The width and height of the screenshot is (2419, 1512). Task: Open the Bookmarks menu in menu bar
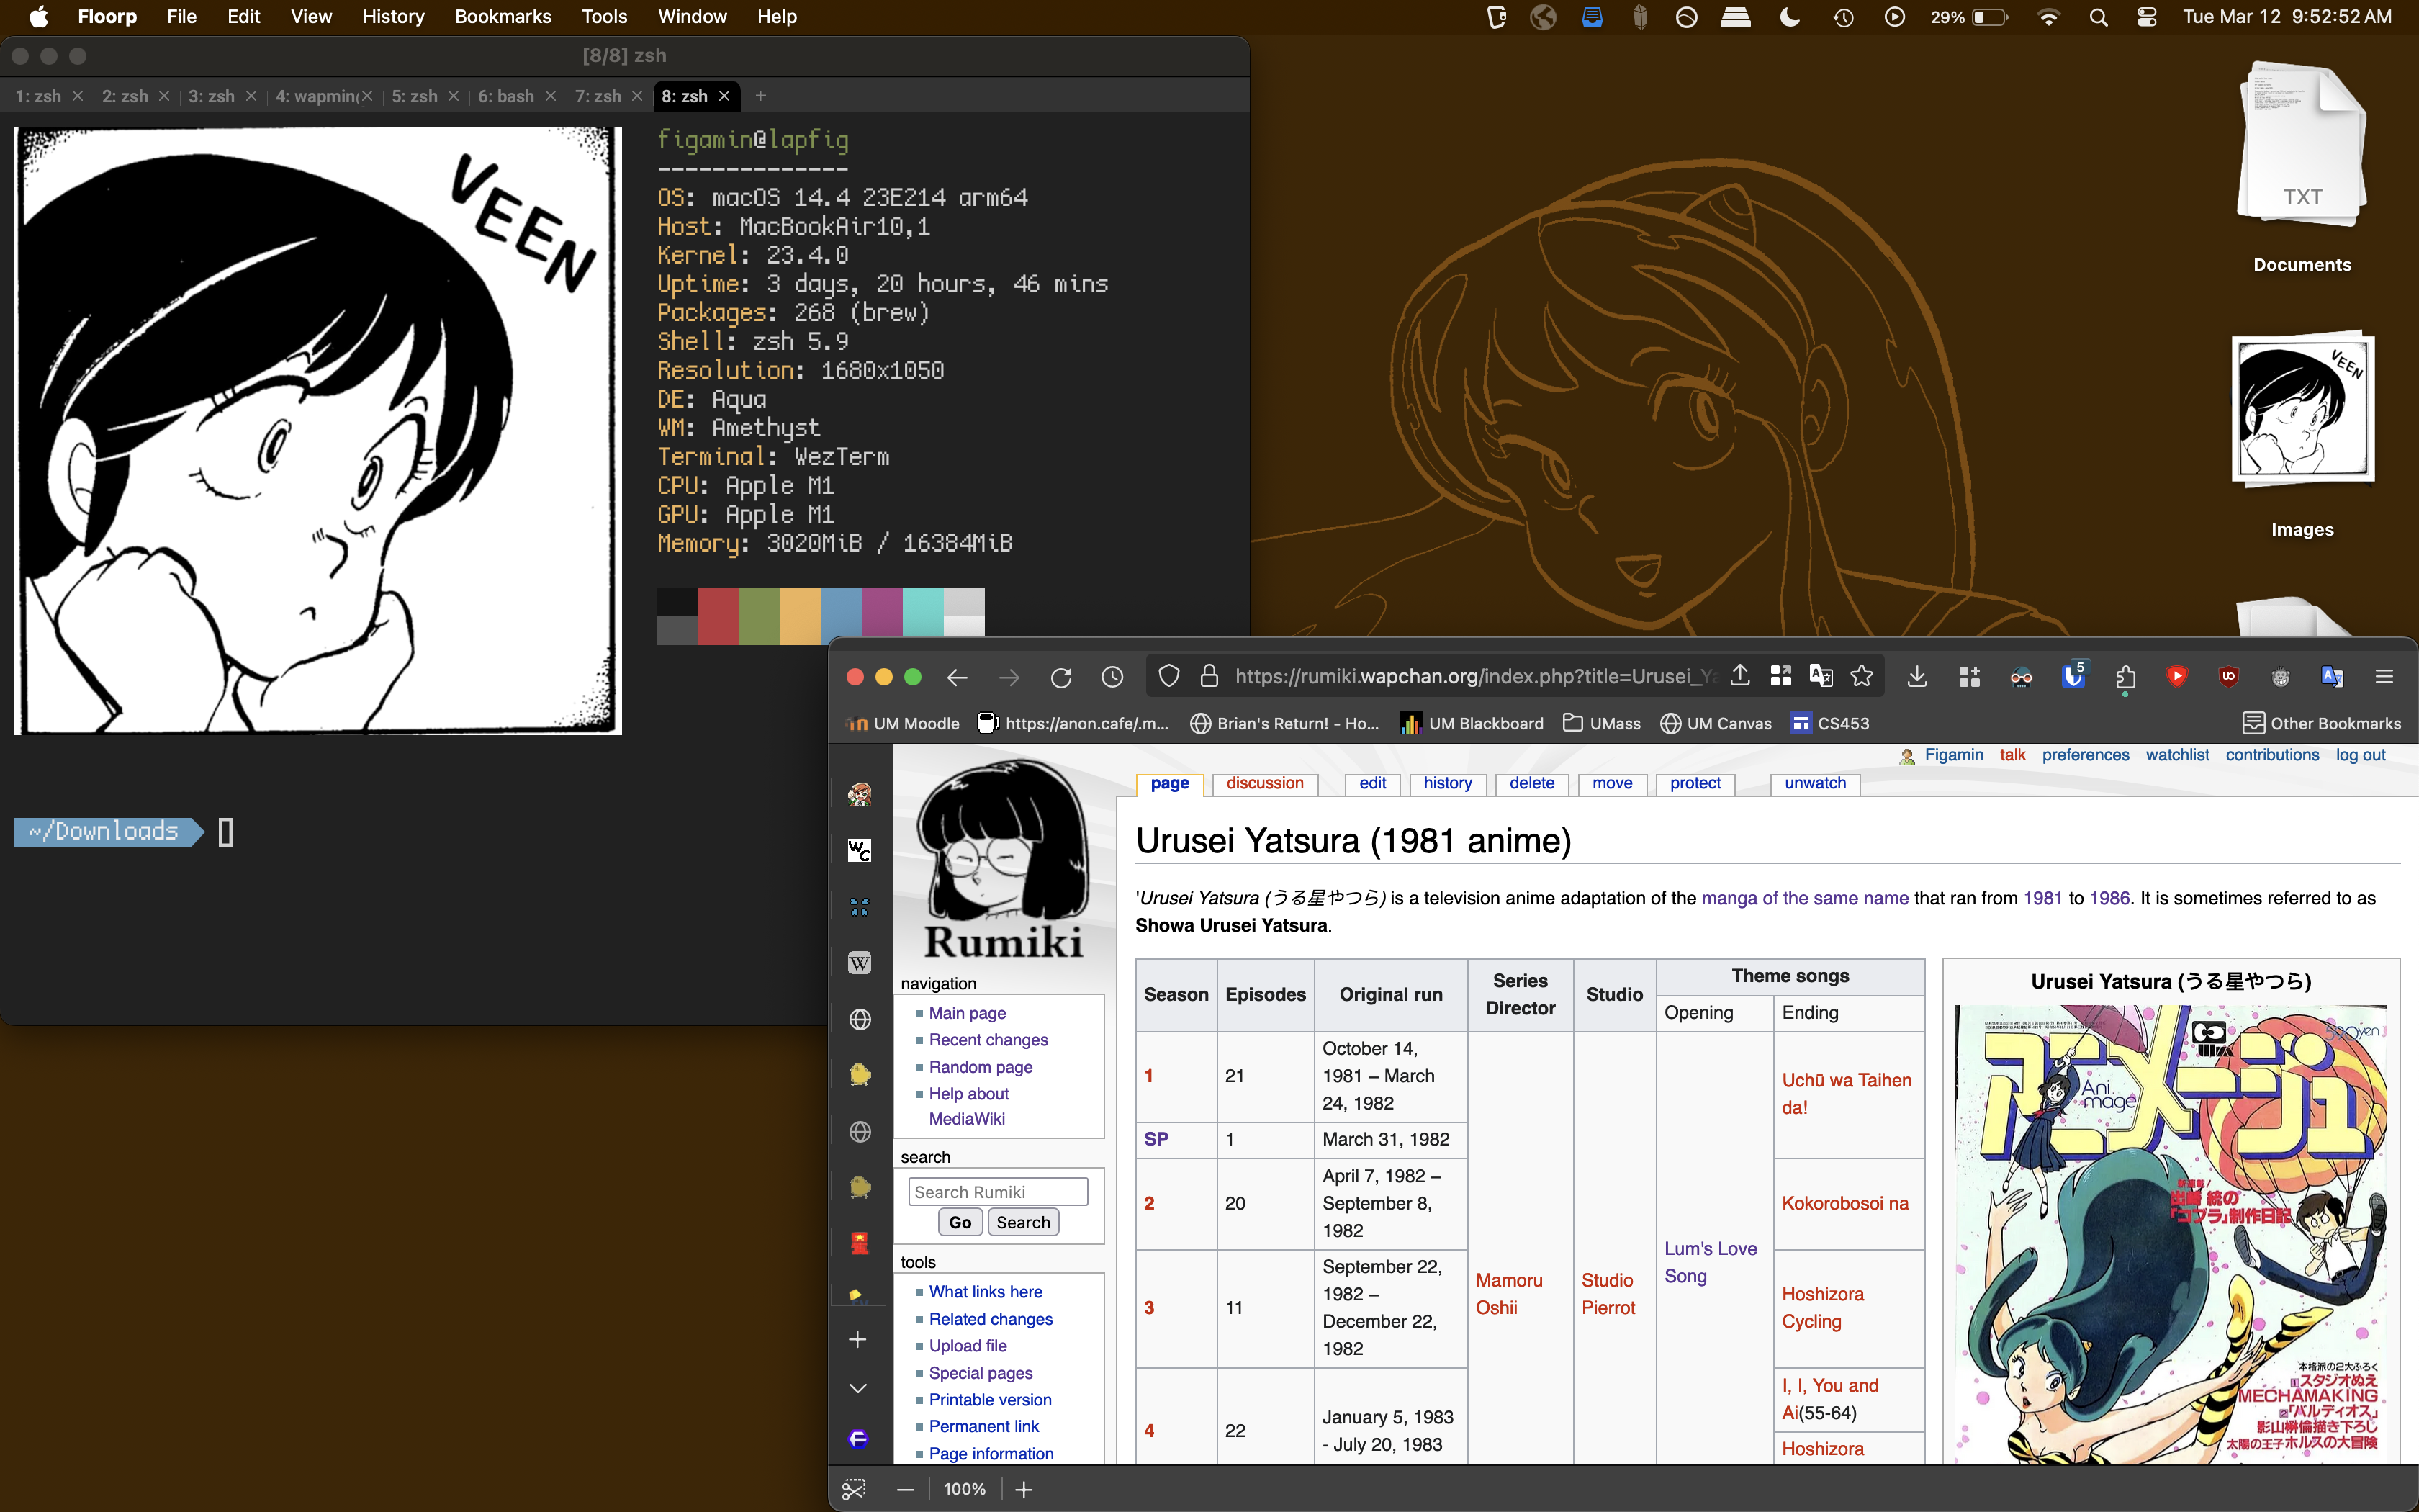pos(503,17)
